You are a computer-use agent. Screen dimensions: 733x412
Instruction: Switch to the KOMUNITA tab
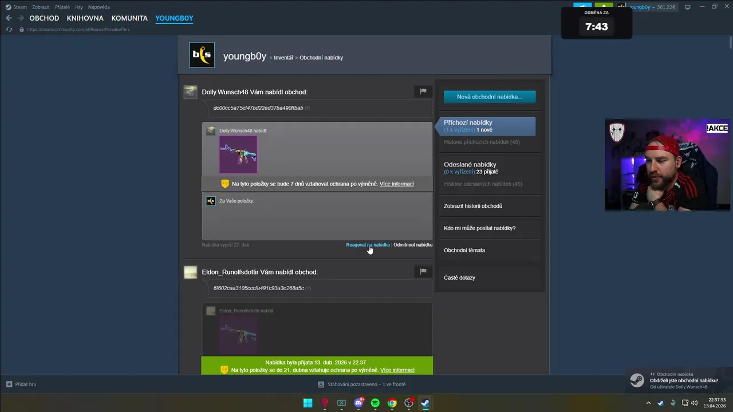[129, 18]
